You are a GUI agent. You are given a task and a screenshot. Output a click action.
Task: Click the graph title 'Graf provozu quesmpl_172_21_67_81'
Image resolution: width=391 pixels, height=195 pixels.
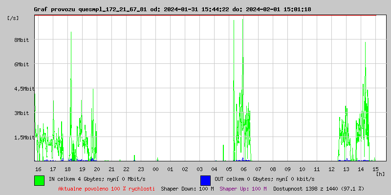[x=93, y=9]
